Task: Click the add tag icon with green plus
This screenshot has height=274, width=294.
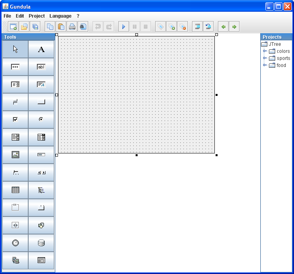Action: click(x=172, y=27)
